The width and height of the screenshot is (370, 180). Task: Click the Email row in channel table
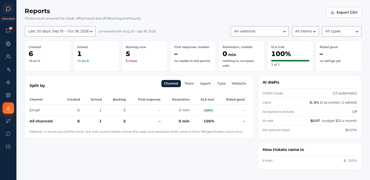coord(139,110)
